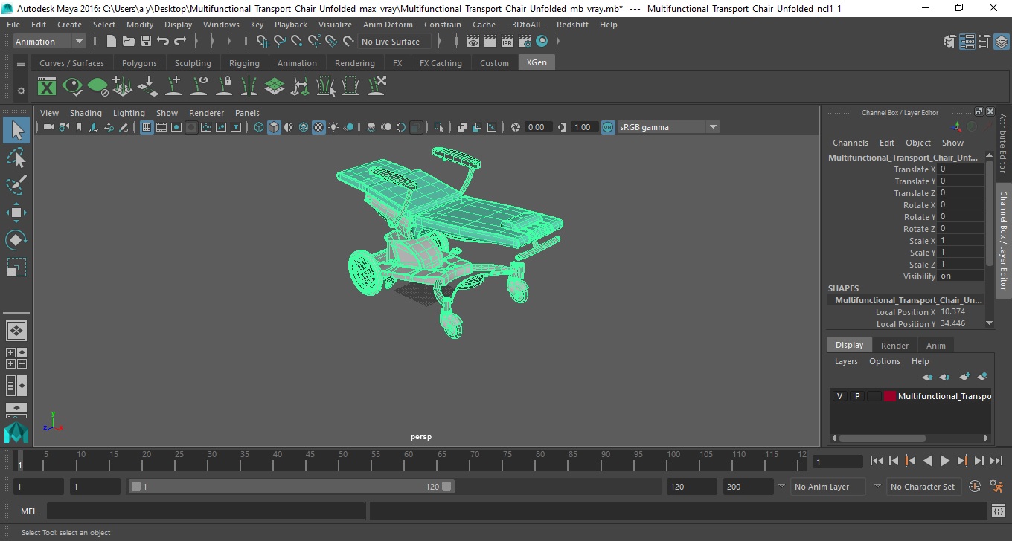
Task: Toggle the viewport grid display
Action: pyautogui.click(x=147, y=127)
